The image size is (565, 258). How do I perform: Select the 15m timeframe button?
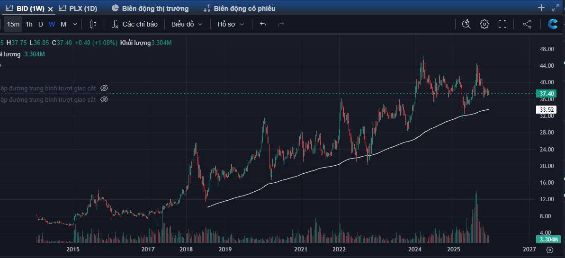(13, 24)
